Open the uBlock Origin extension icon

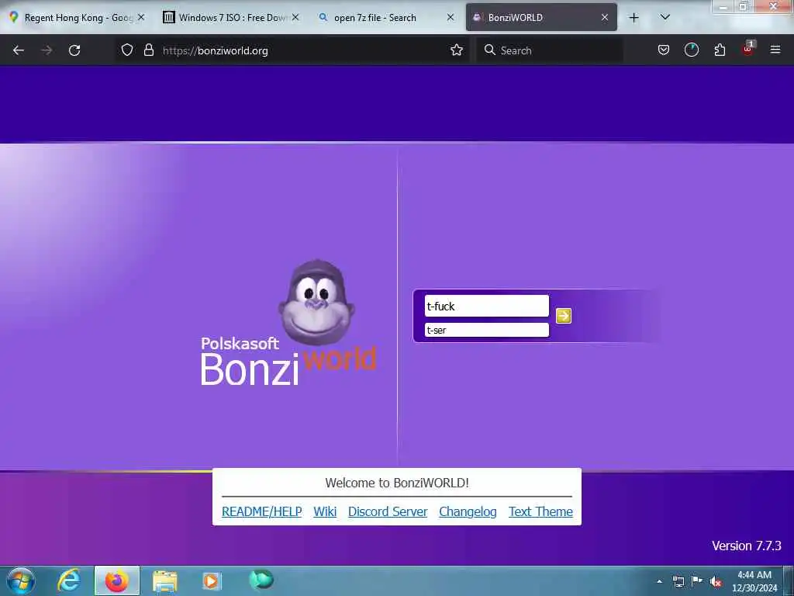tap(748, 49)
